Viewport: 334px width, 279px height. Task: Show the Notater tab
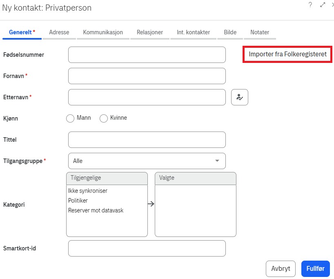260,32
